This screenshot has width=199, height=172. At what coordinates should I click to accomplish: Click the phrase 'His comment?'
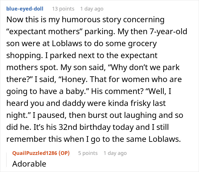(x=117, y=91)
